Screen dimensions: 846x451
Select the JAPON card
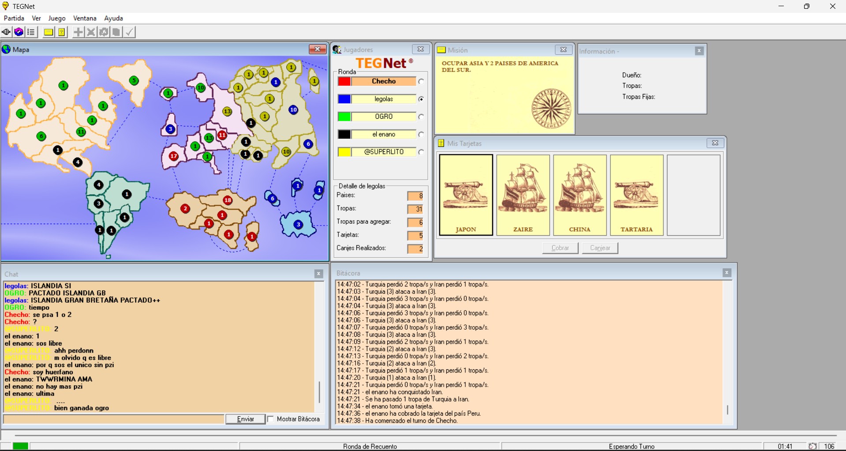coord(466,195)
